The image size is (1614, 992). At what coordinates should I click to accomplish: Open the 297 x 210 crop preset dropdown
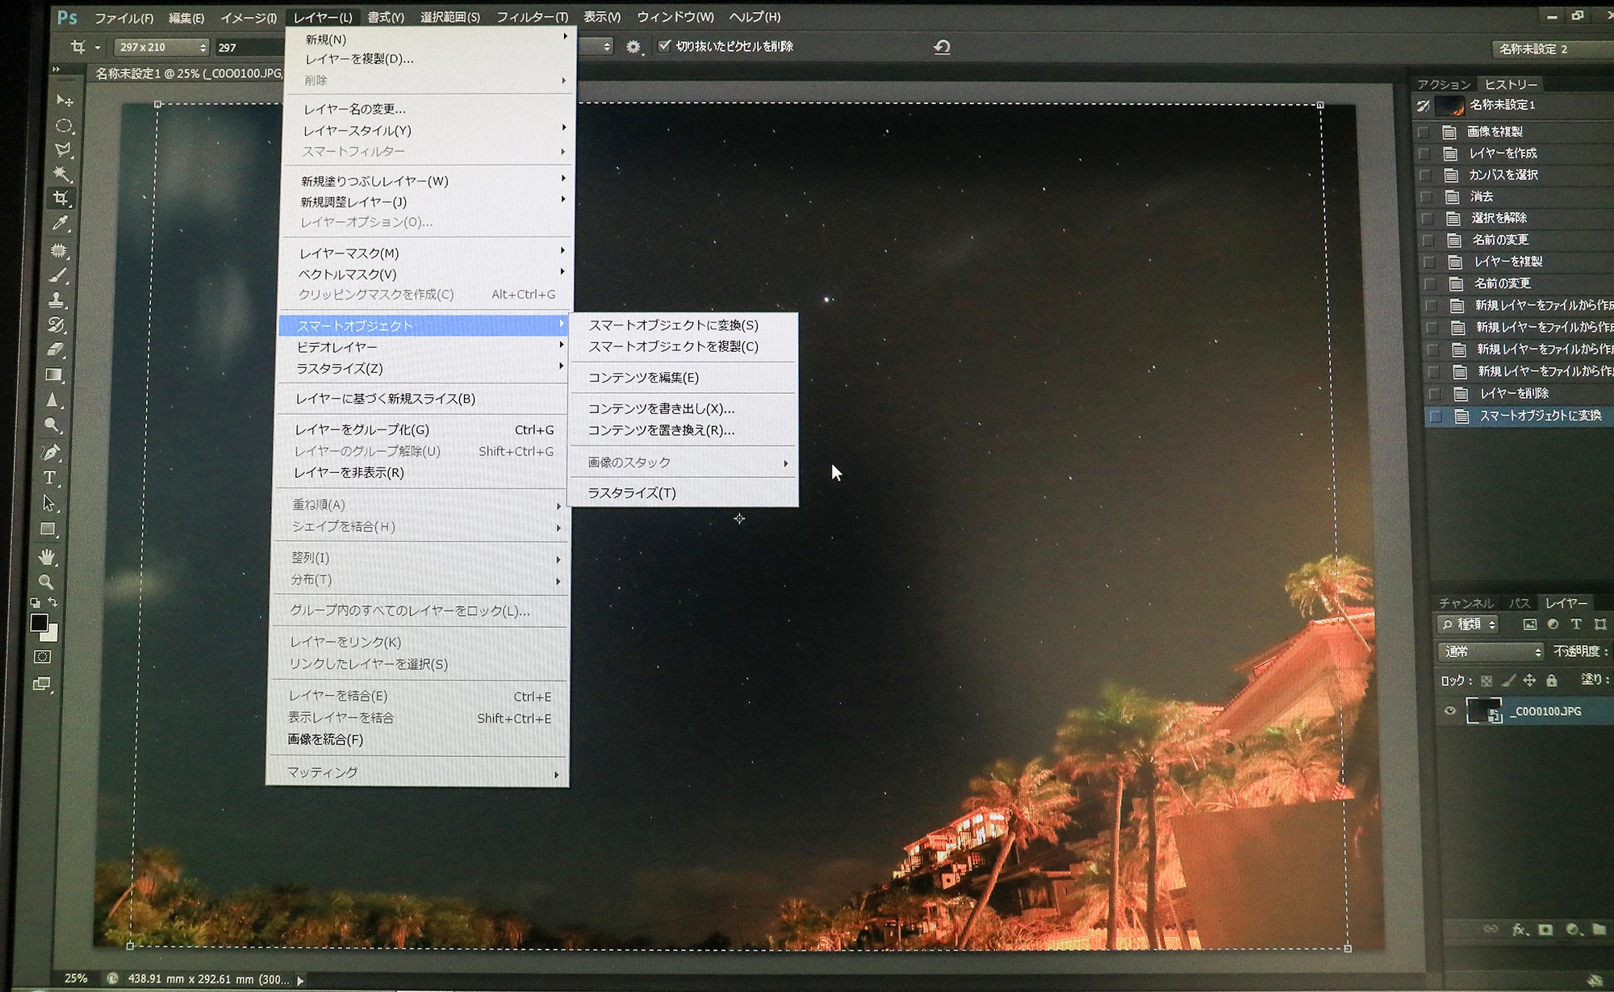tap(161, 47)
